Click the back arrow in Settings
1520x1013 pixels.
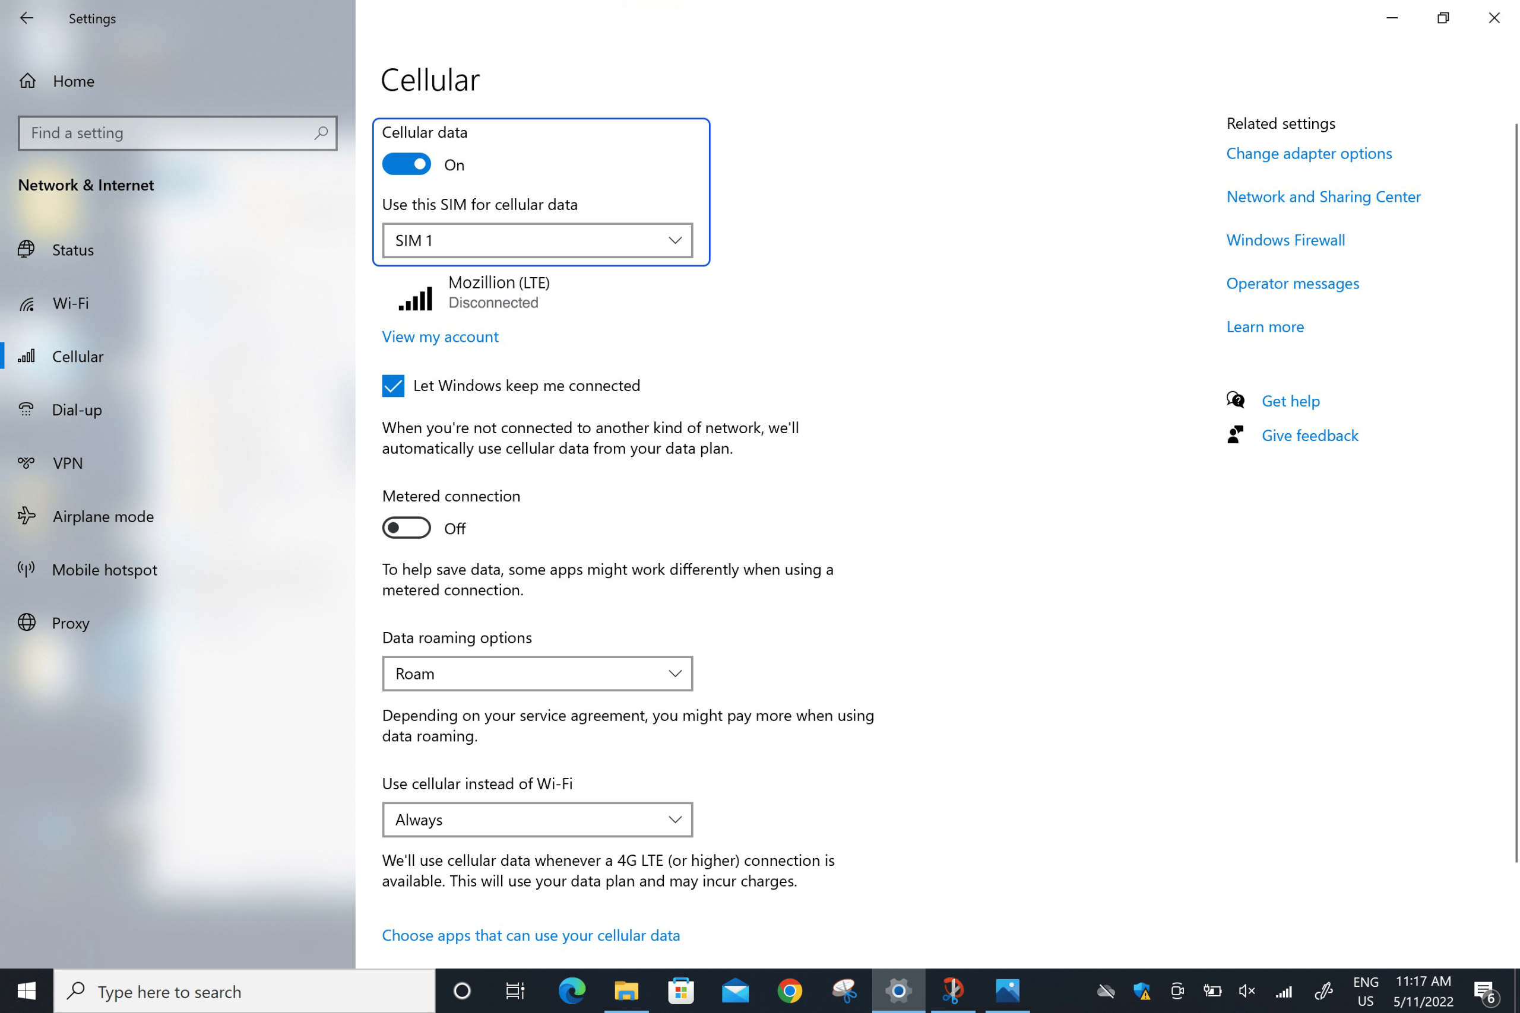coord(27,18)
